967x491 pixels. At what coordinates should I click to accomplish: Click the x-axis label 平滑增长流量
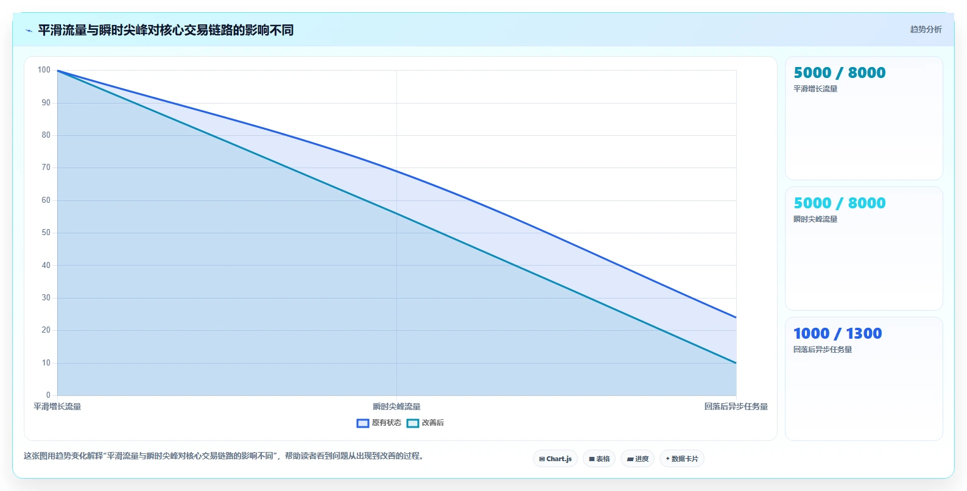coord(57,406)
